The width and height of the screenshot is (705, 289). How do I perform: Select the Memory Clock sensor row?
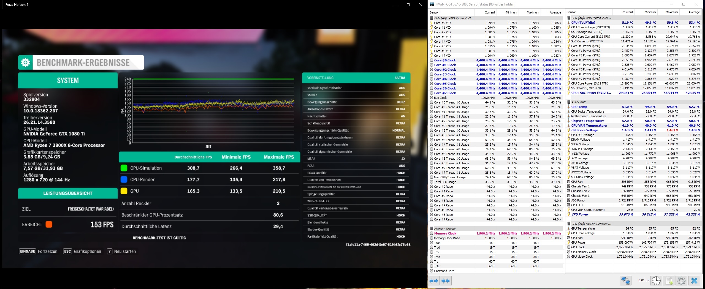click(496, 233)
